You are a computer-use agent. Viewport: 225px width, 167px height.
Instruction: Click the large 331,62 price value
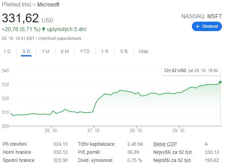20,18
